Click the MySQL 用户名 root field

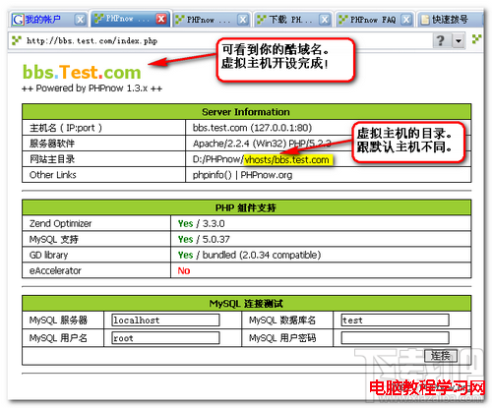click(165, 338)
